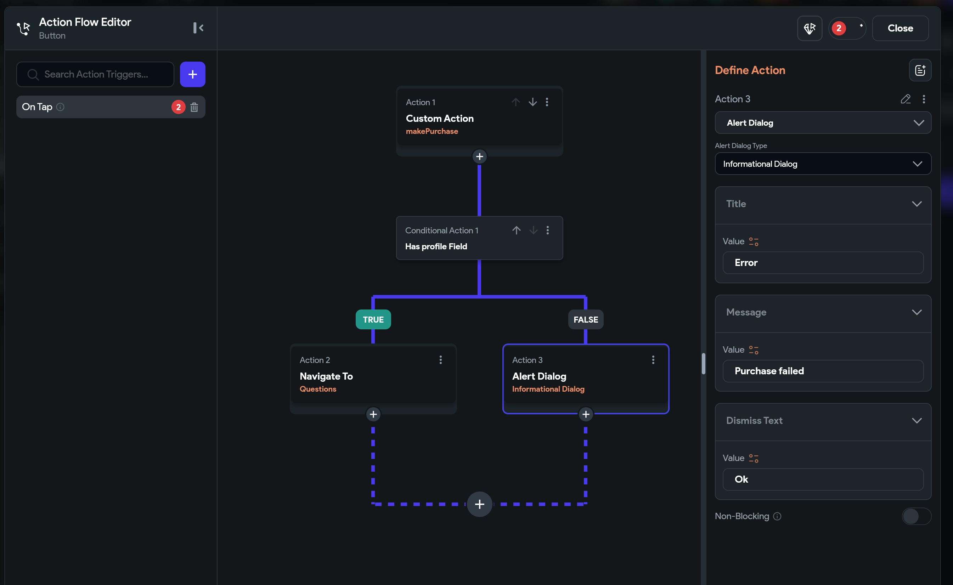Screen dimensions: 953x585
Task: Collapse the Message section
Action: [x=916, y=312]
